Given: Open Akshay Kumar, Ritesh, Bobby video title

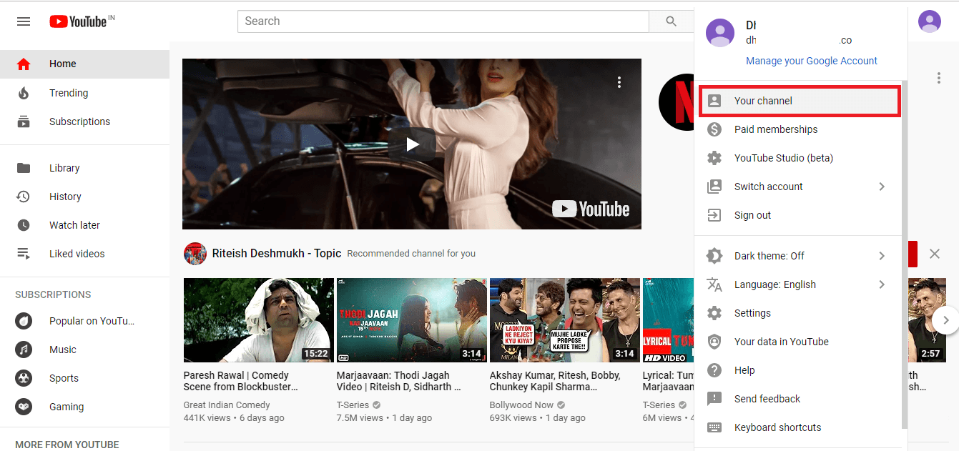Looking at the screenshot, I should [555, 381].
